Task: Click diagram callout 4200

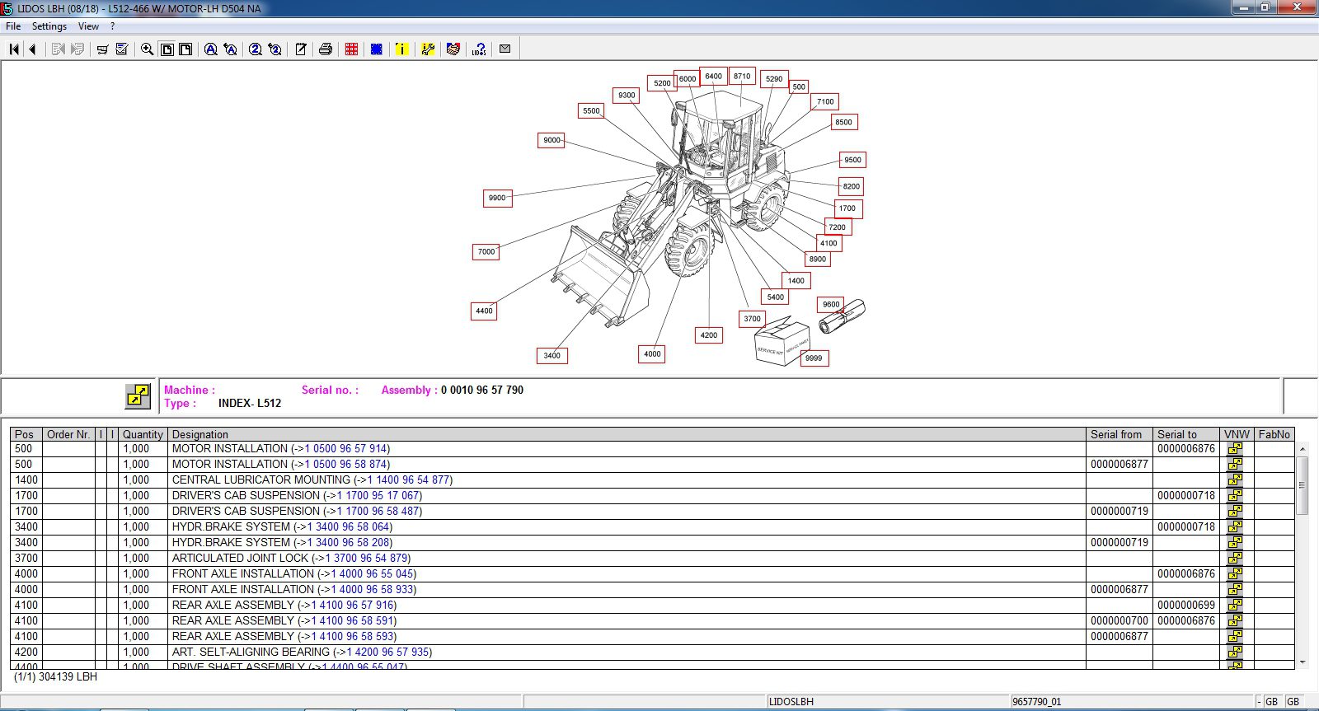Action: 709,335
